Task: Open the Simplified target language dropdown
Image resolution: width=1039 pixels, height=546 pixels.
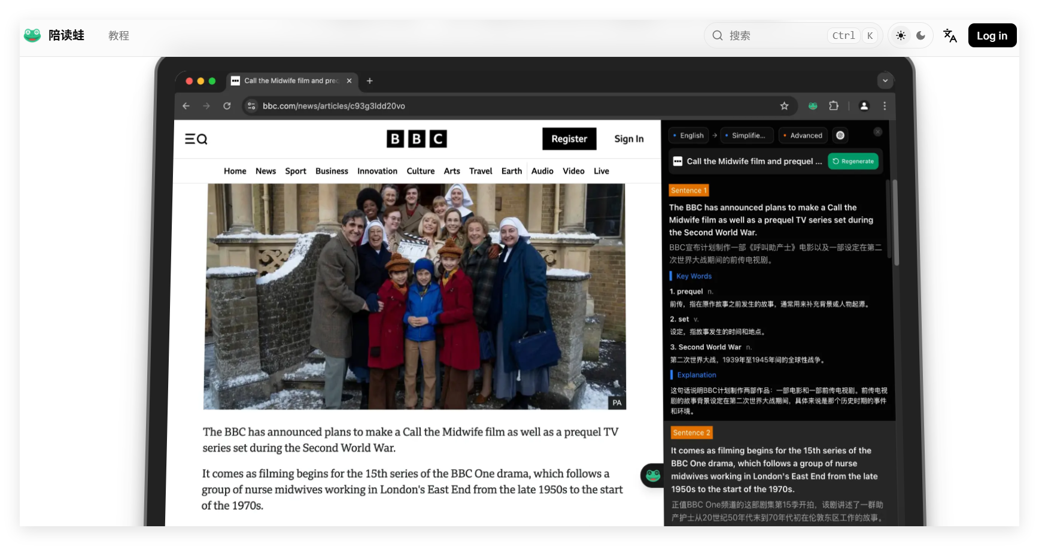Action: click(746, 135)
